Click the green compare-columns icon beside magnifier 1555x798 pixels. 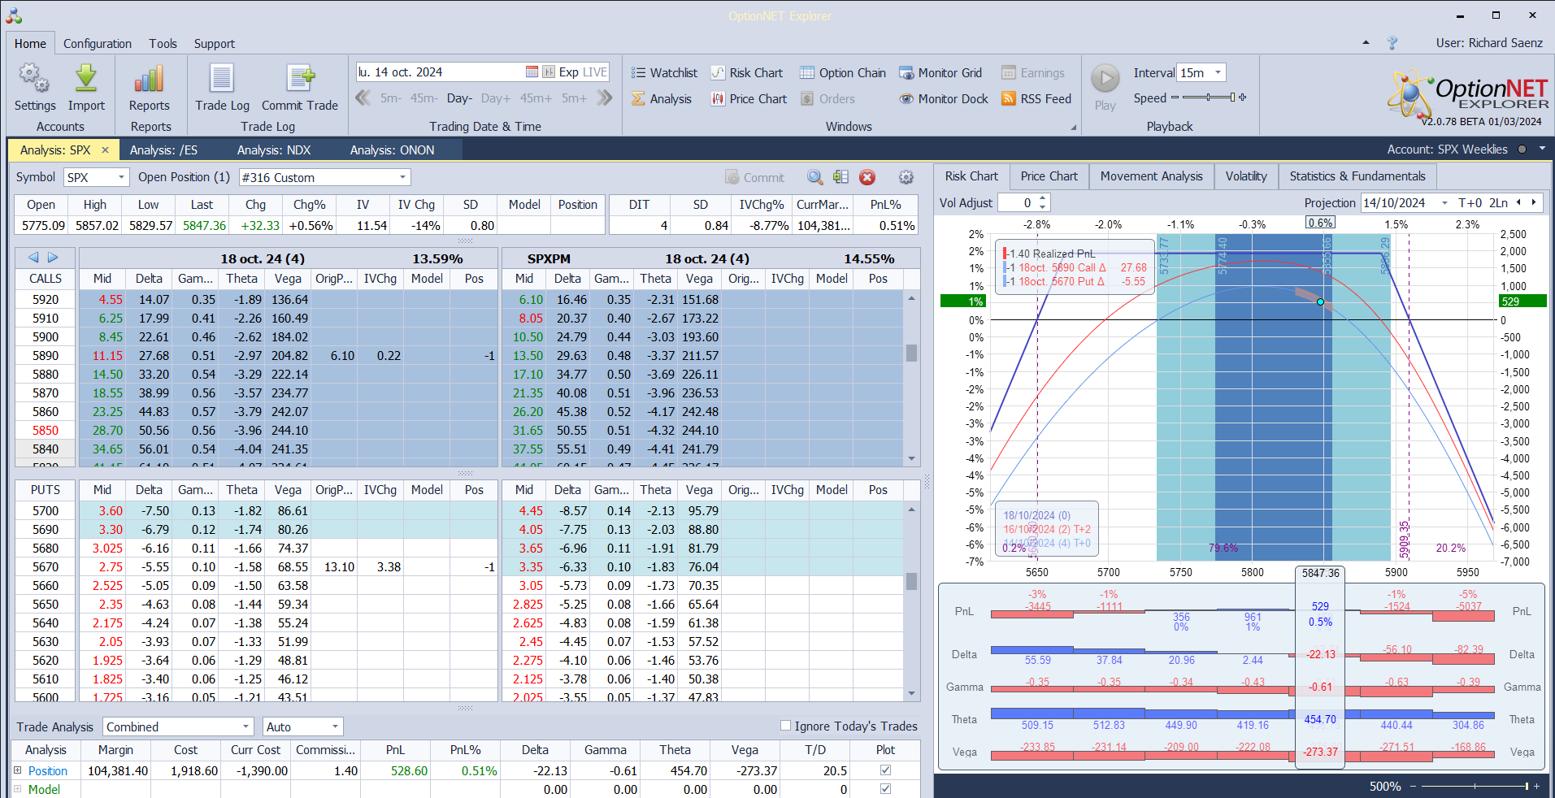pos(840,177)
